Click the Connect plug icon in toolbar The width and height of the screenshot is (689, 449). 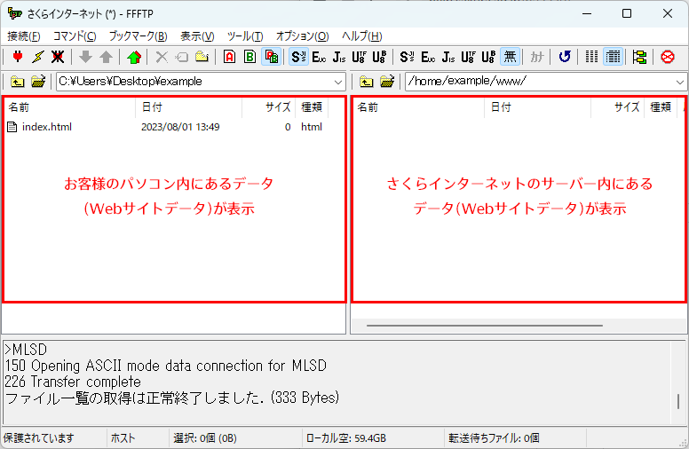(x=17, y=57)
